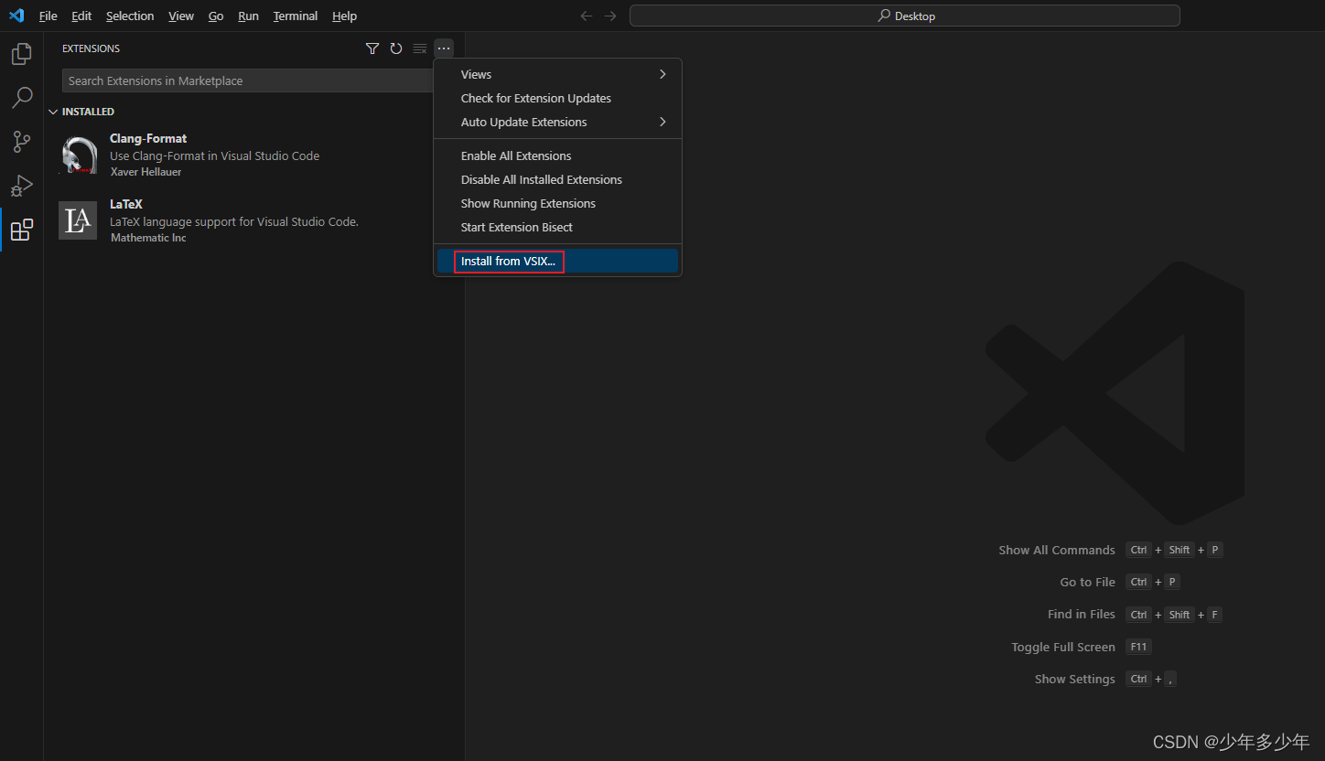Click the Show All Commands hint

coord(1057,550)
